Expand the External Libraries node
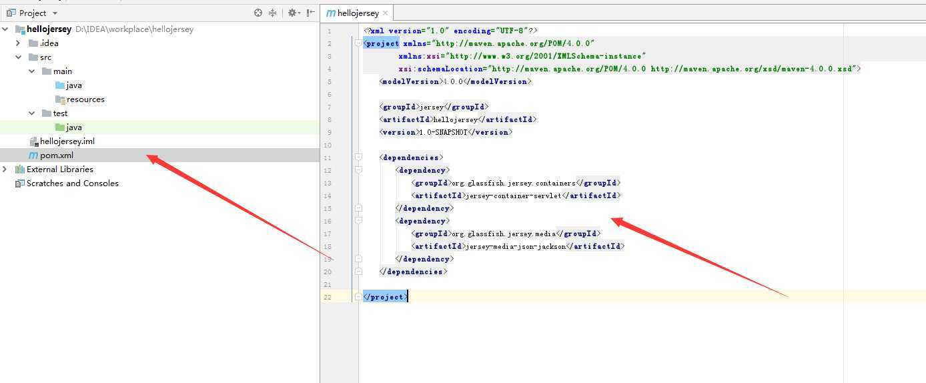This screenshot has width=926, height=383. click(5, 169)
